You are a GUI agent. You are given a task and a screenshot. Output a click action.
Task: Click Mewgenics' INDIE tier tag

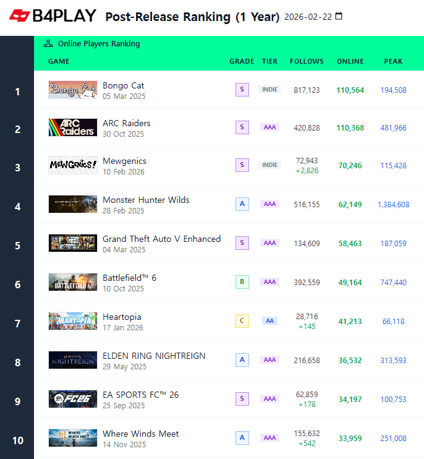(x=269, y=165)
